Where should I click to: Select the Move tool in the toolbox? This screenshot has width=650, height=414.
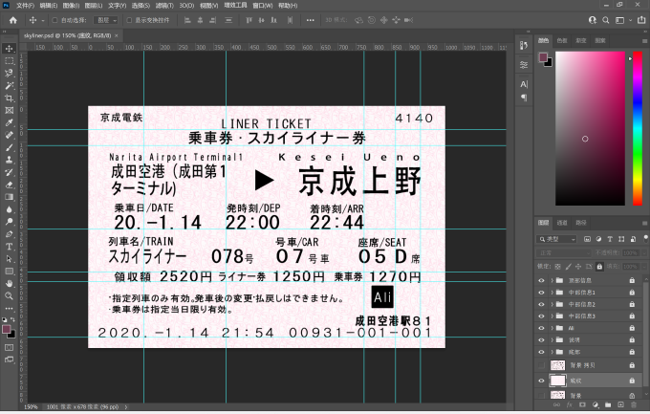9,49
